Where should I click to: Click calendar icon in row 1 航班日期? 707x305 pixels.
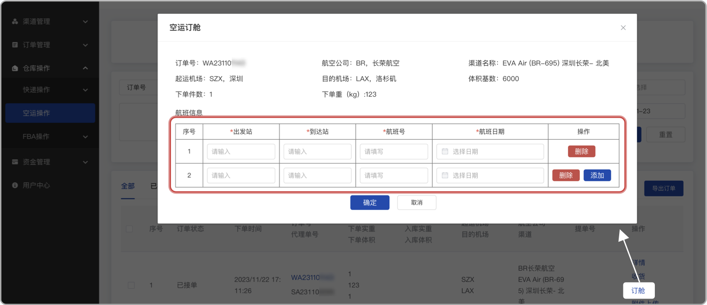(x=444, y=152)
